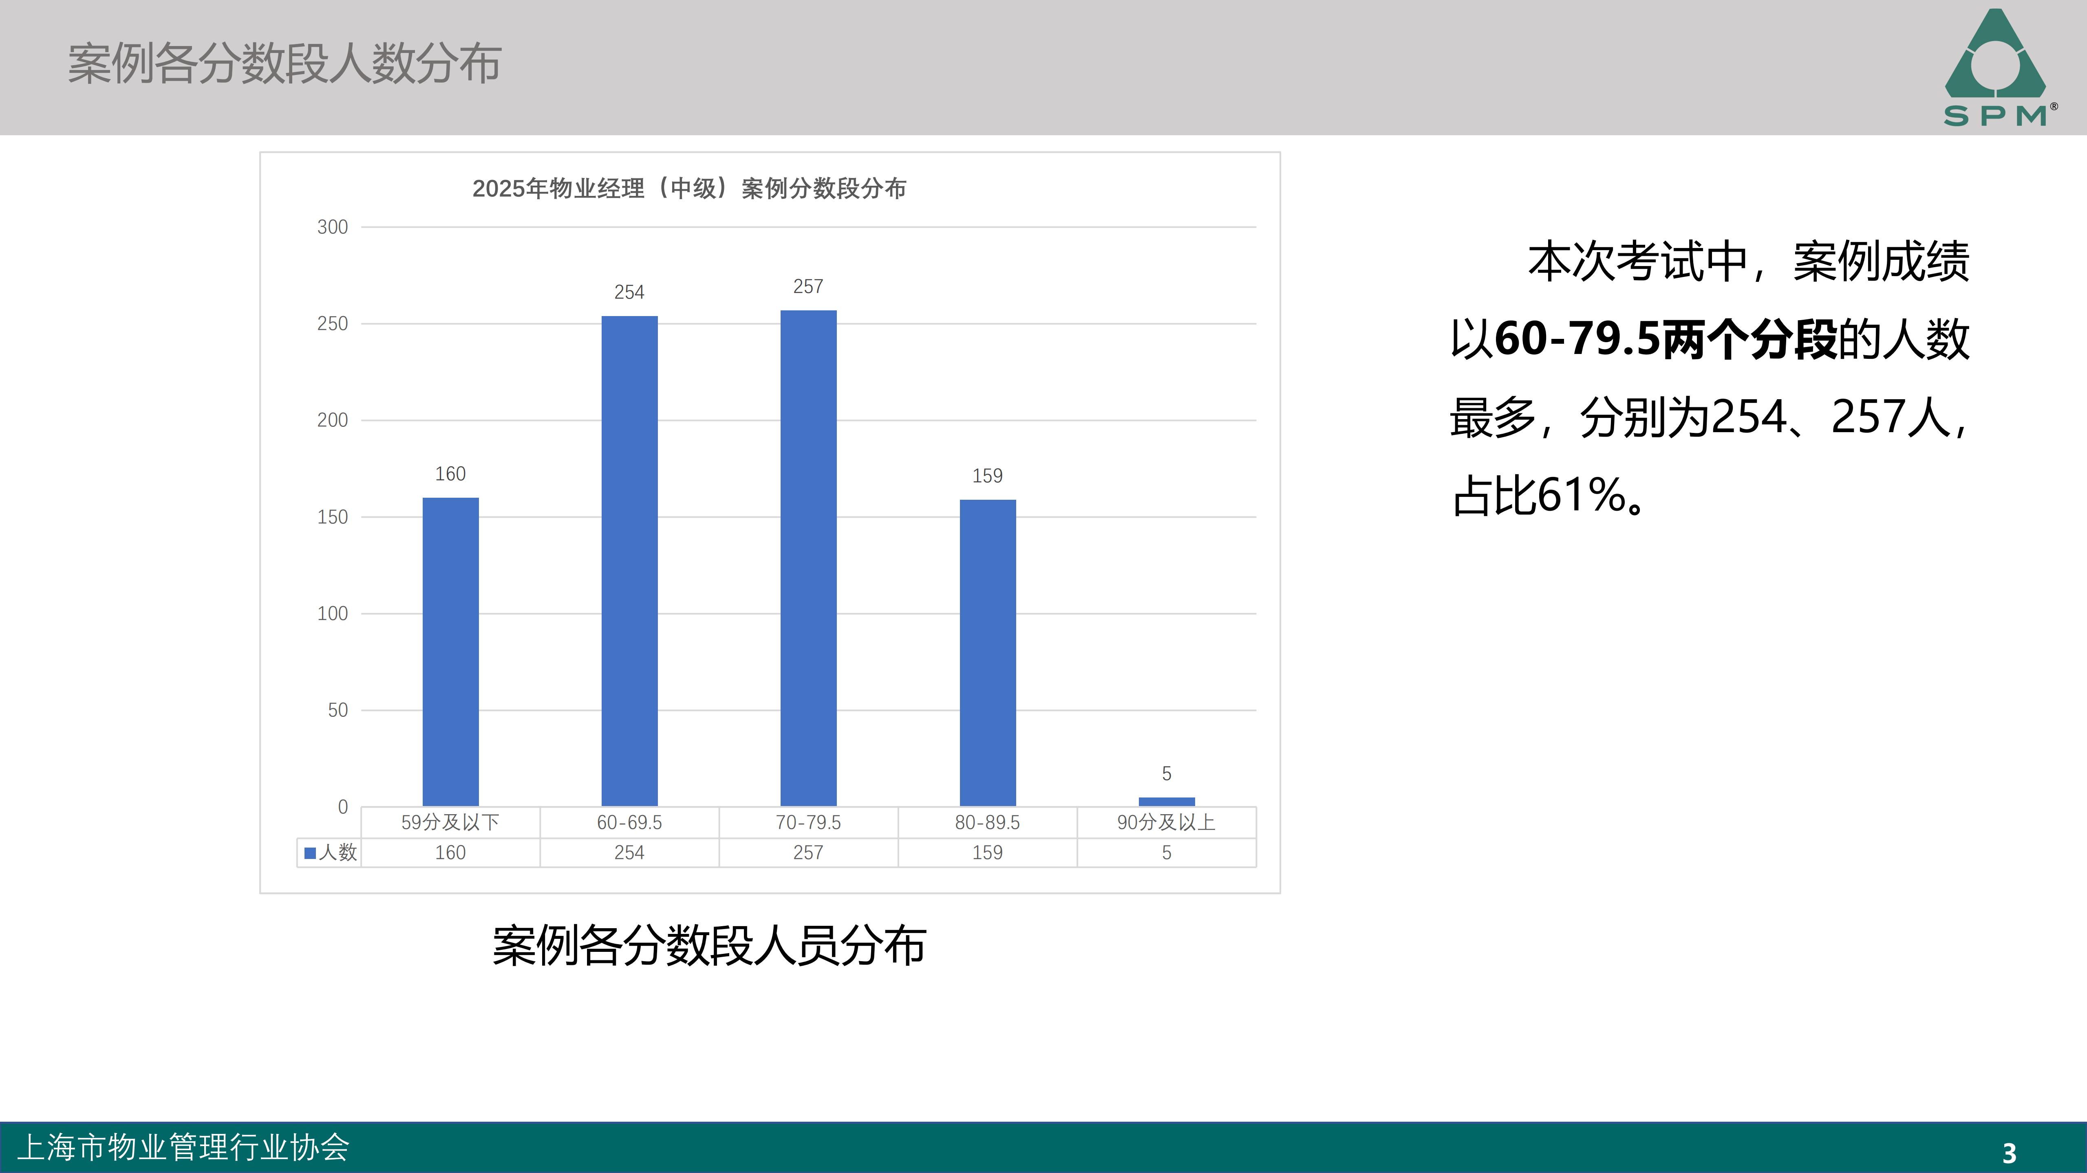The width and height of the screenshot is (2087, 1173).
Task: Click the 160 bar for 59分及以下
Action: [x=450, y=652]
